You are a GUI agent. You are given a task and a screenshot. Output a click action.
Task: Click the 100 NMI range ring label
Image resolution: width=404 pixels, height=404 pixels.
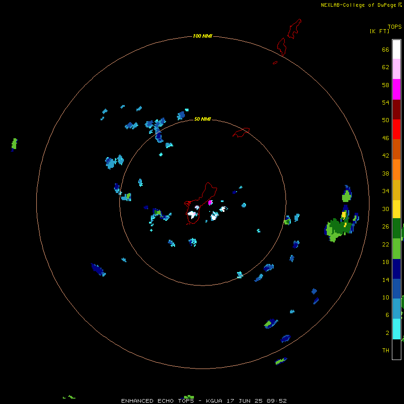coord(202,36)
